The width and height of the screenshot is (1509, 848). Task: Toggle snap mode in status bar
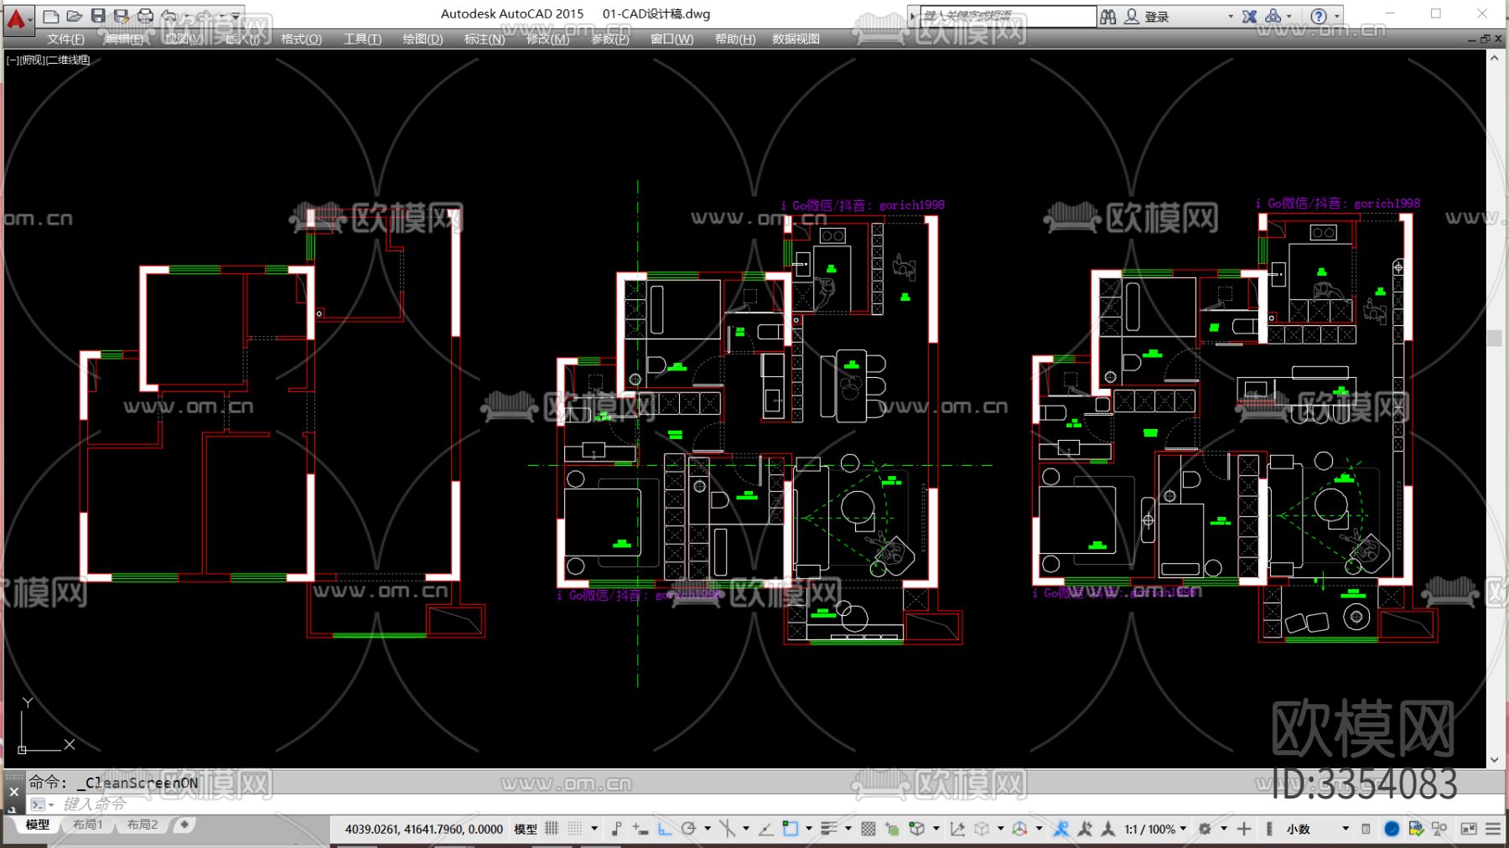(574, 829)
